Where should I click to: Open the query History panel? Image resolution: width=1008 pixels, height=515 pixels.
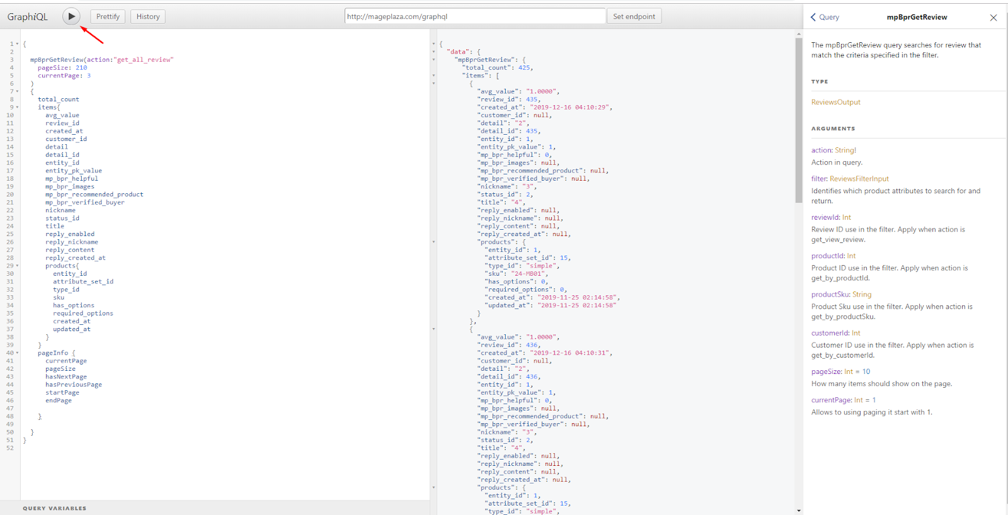(148, 16)
